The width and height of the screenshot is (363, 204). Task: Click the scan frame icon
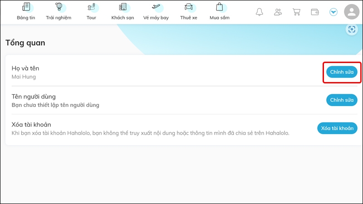click(x=352, y=29)
